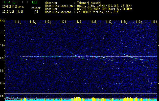Click the meteor label

[x=36, y=8]
